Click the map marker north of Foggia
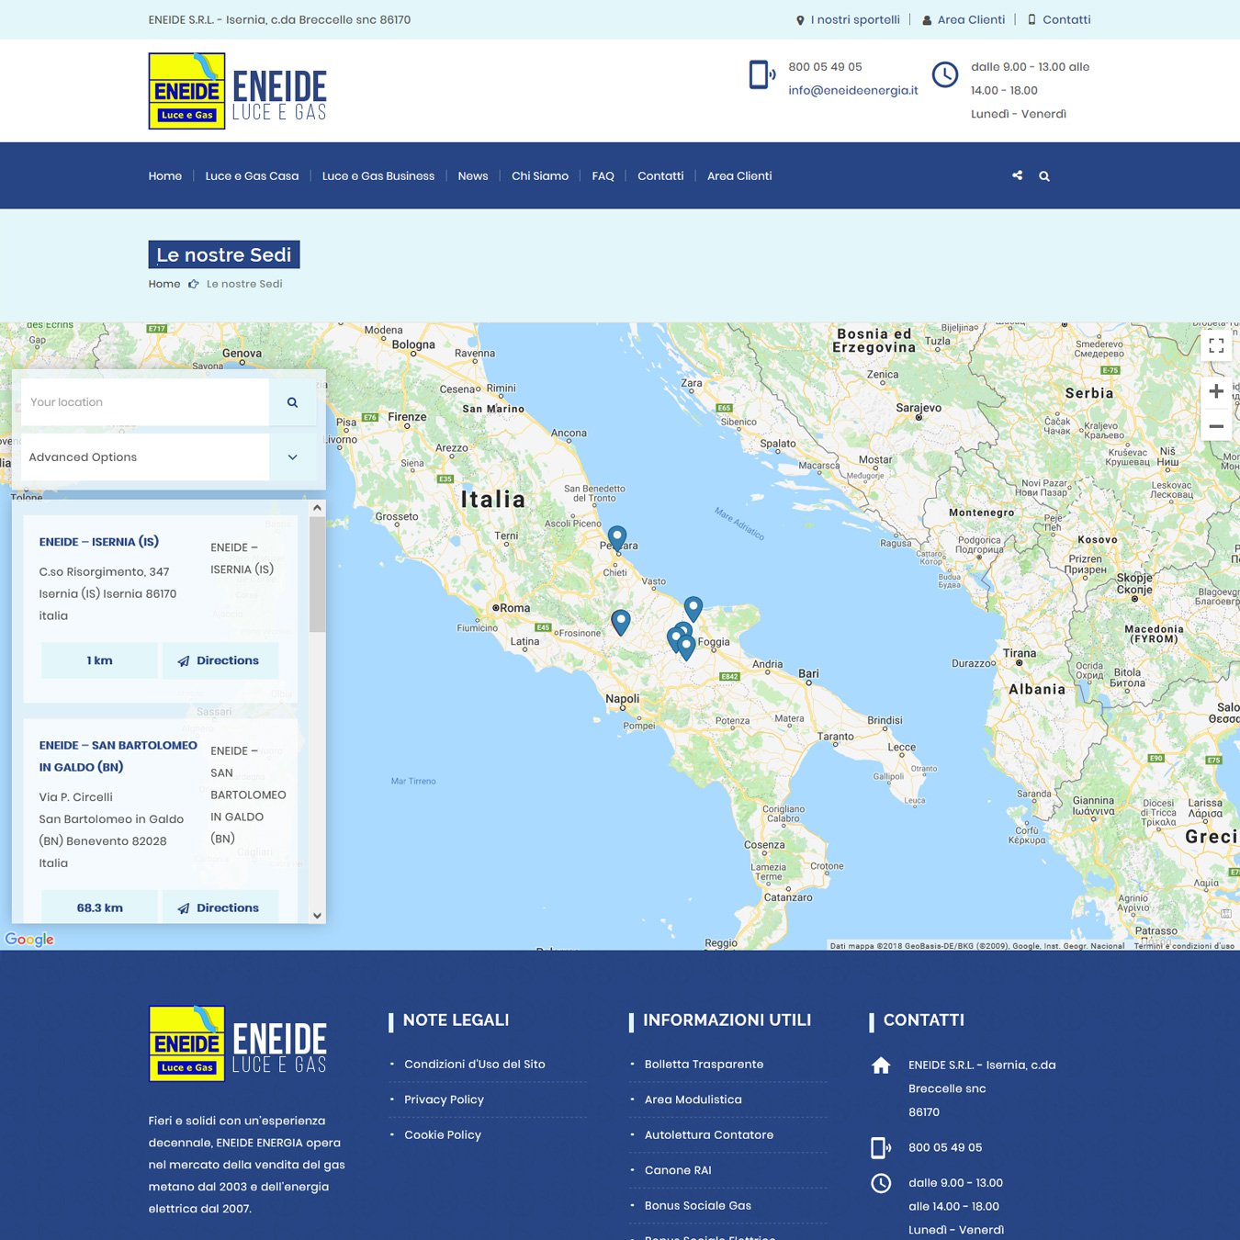 tap(693, 608)
